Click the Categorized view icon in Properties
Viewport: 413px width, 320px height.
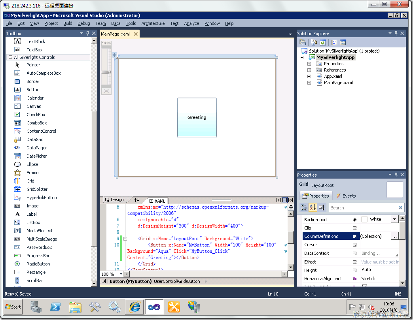tap(304, 207)
